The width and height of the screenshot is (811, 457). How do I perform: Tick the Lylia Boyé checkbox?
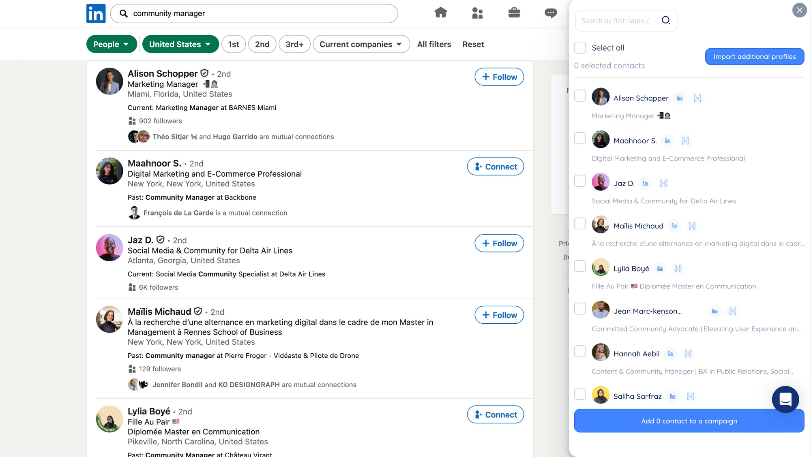coord(580,266)
